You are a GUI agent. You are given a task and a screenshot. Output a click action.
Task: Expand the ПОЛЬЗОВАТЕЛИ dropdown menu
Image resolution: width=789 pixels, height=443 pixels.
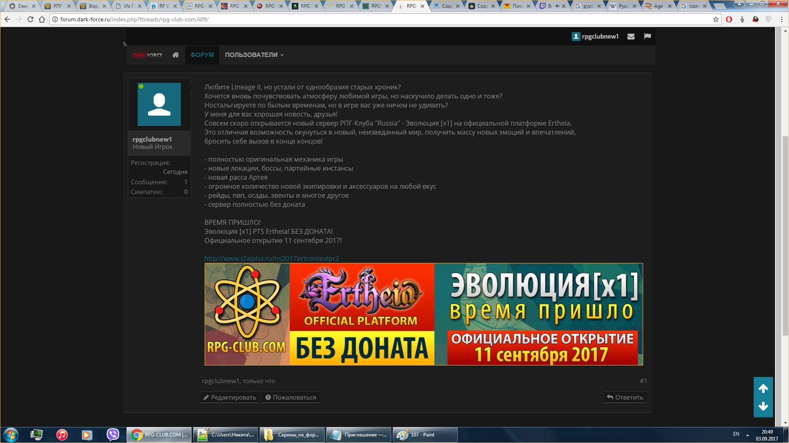click(x=254, y=55)
